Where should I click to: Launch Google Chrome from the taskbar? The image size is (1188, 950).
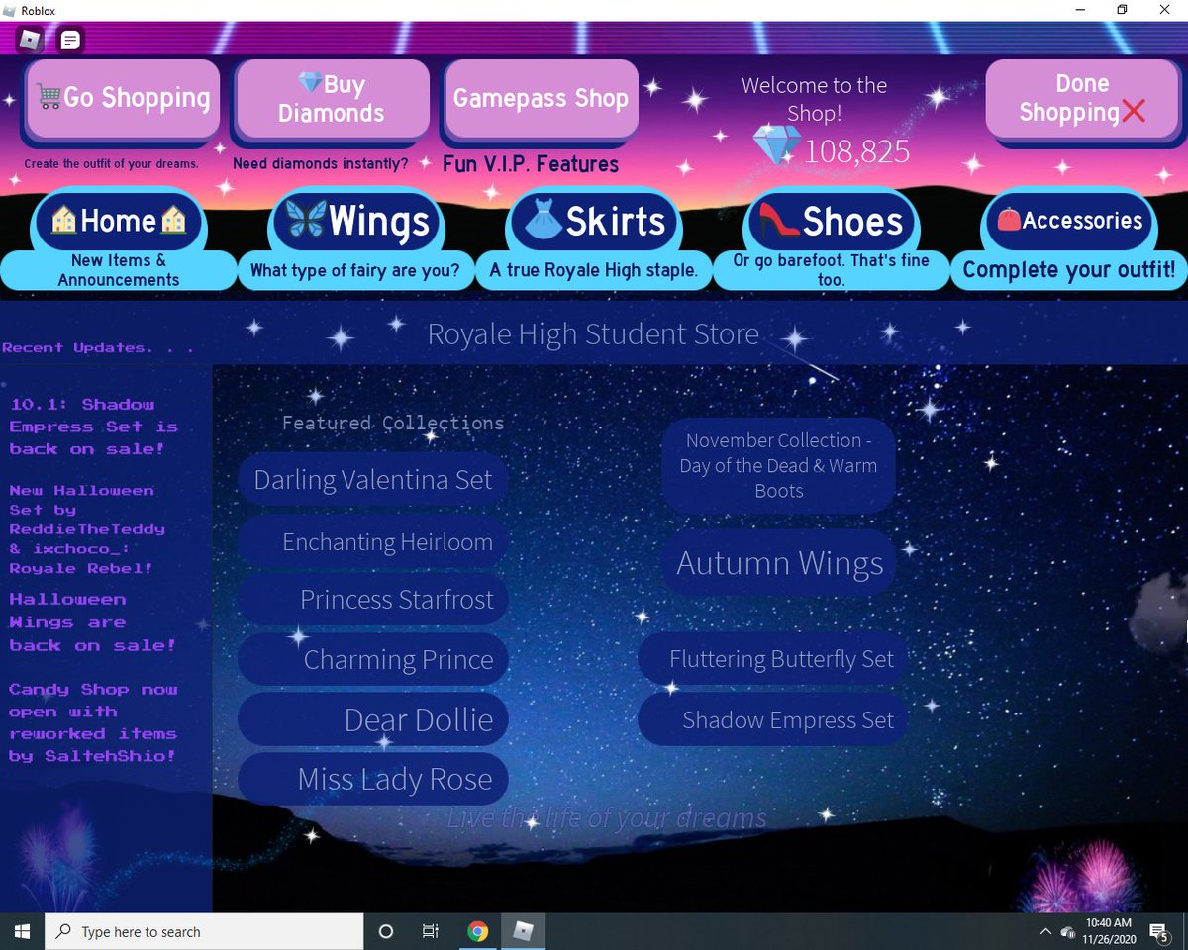(x=477, y=931)
